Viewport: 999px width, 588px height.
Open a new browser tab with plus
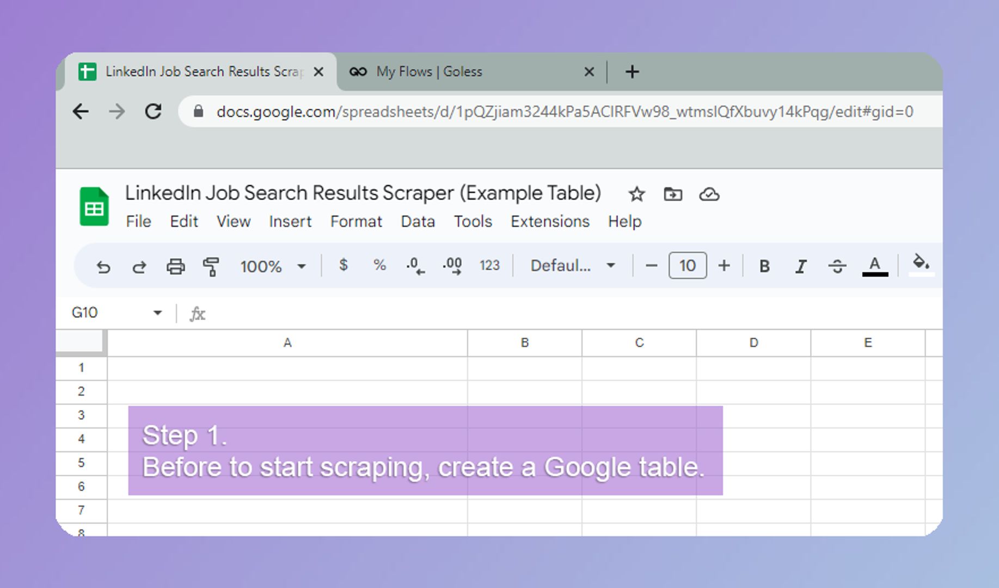[632, 72]
